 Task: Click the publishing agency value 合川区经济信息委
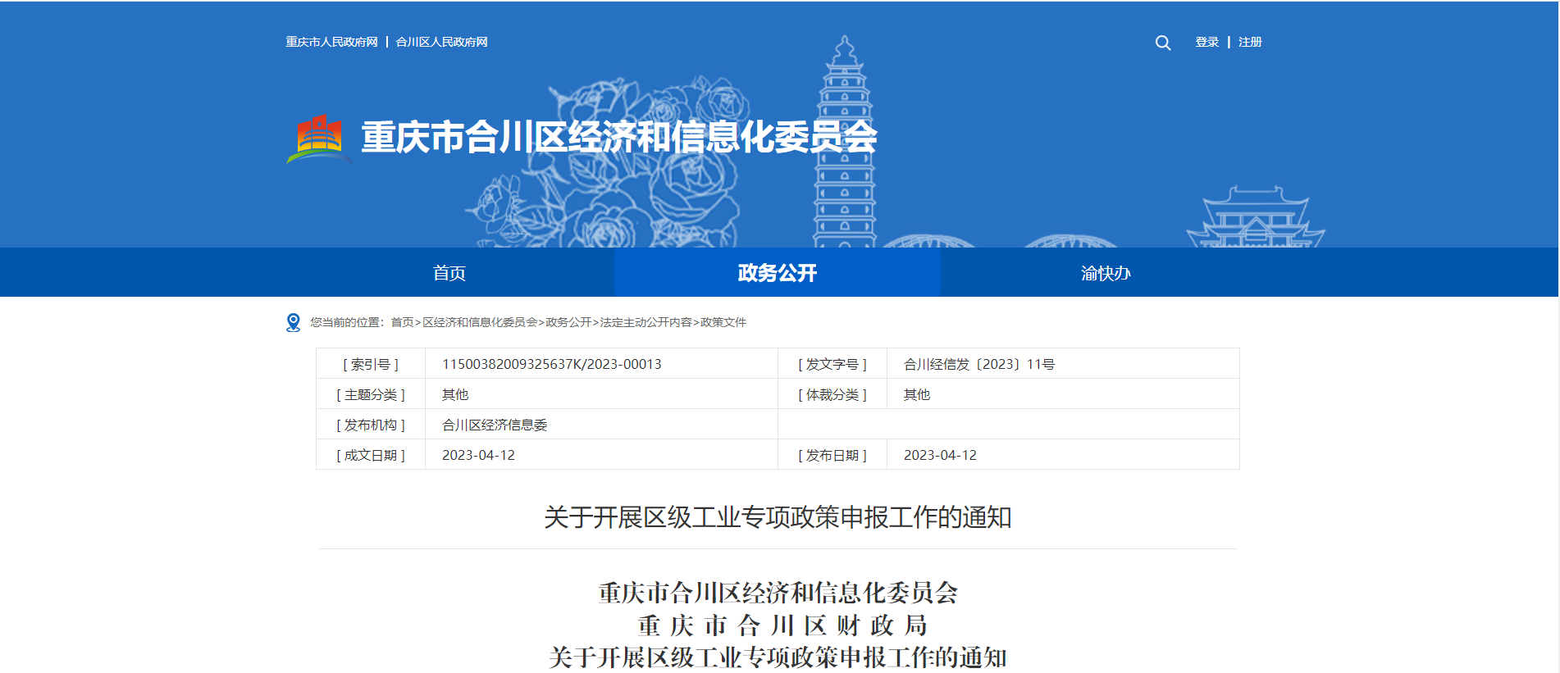click(x=495, y=425)
